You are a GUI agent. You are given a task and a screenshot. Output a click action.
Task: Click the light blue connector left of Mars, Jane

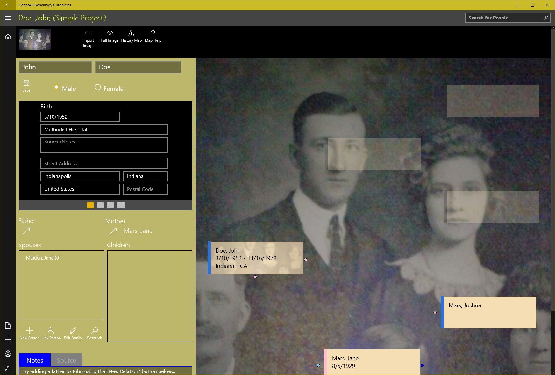click(x=318, y=365)
